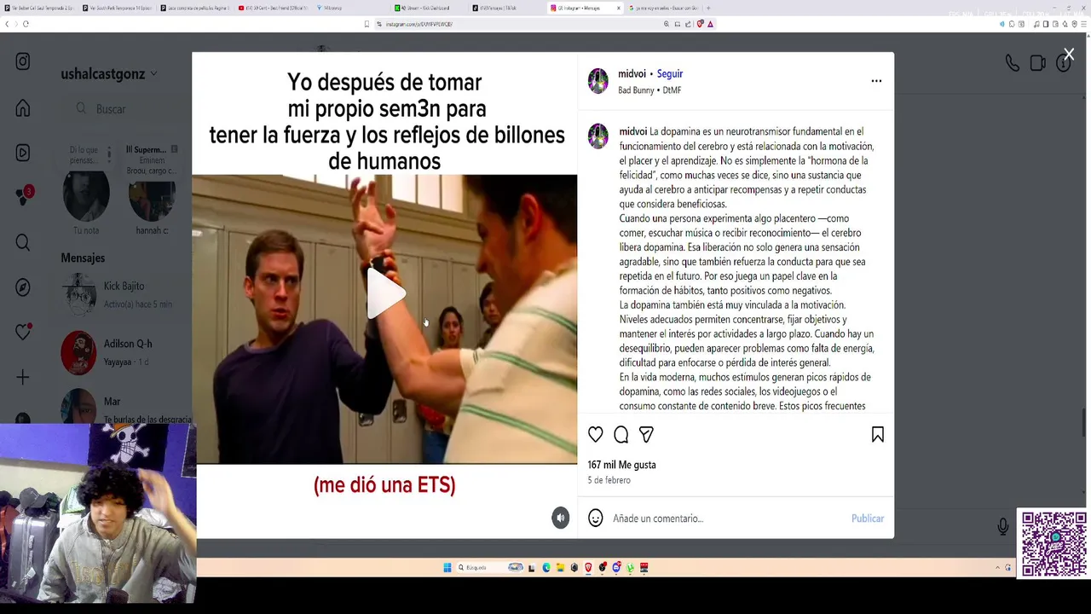Screen dimensions: 1091x614
Task: Reload the page
Action: [26, 24]
